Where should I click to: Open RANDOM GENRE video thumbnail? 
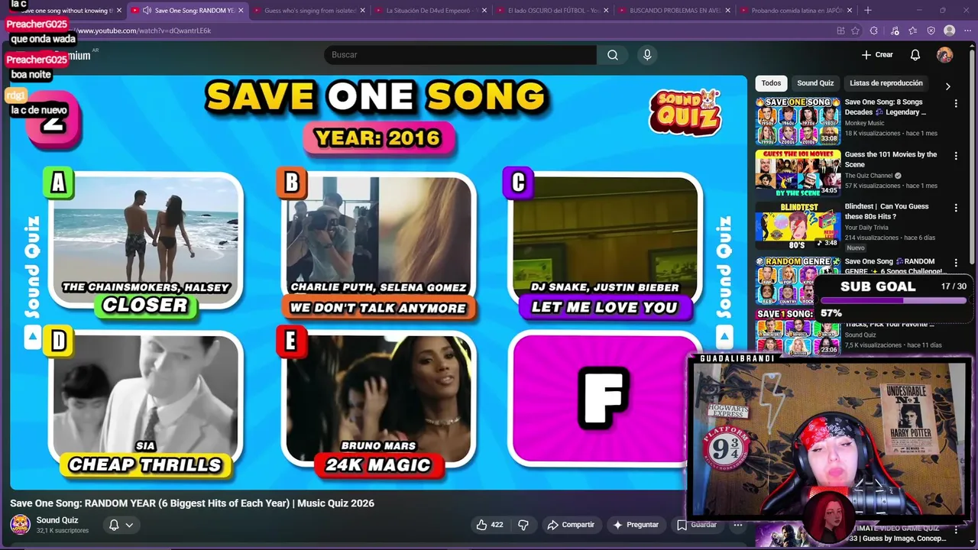click(798, 280)
